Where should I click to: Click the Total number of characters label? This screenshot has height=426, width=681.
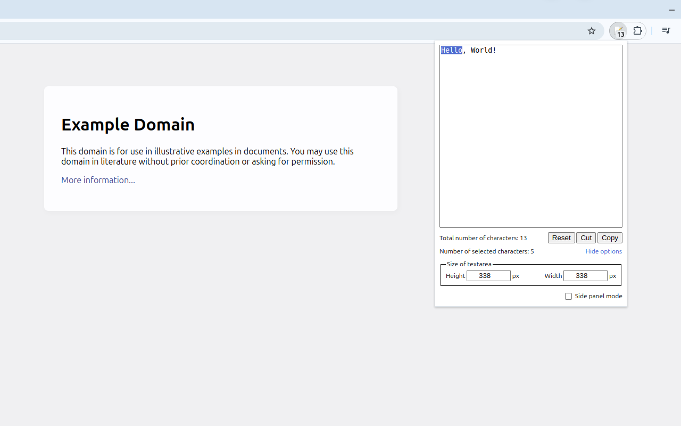click(x=483, y=238)
